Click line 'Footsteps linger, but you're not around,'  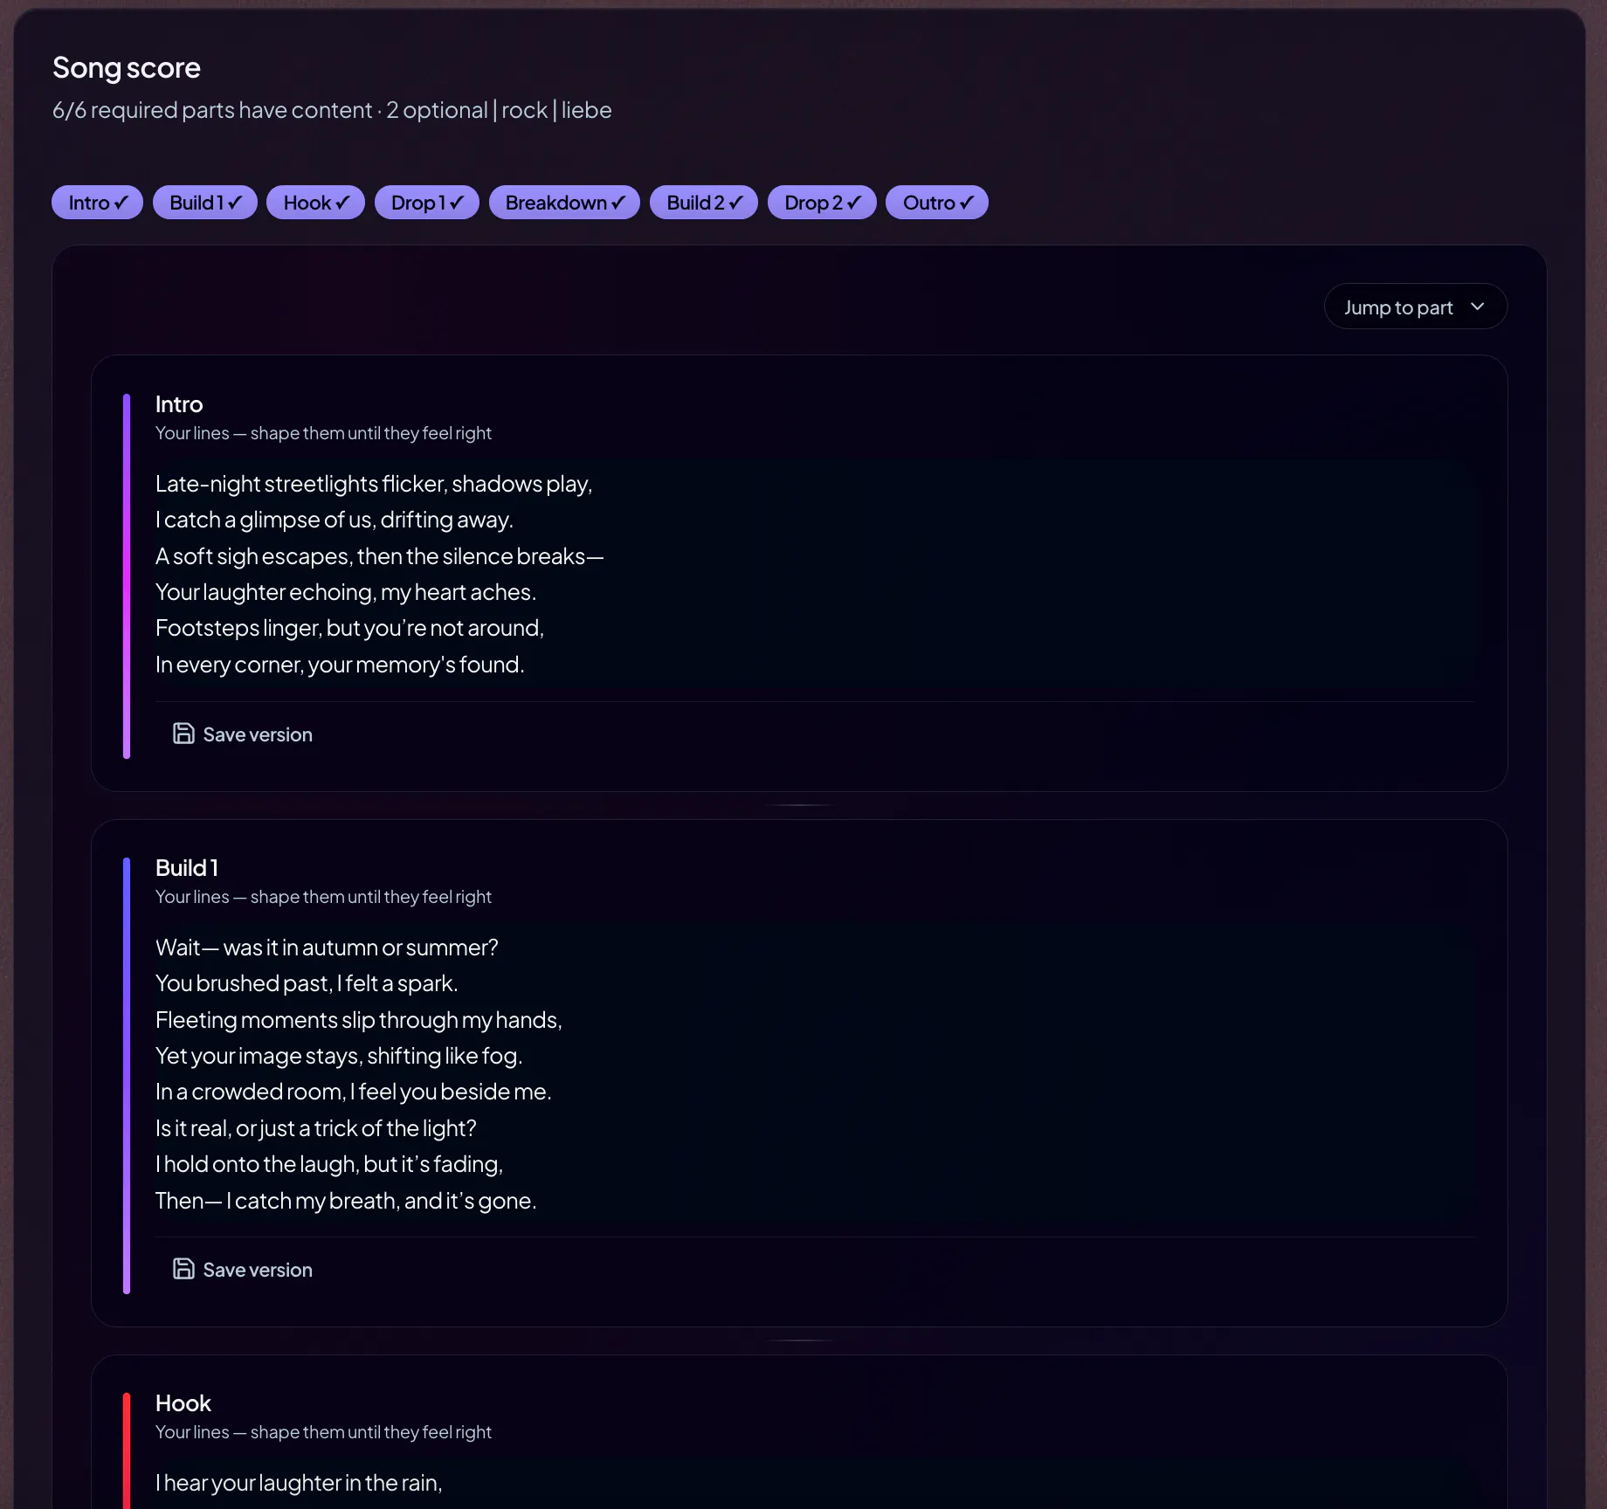click(349, 628)
